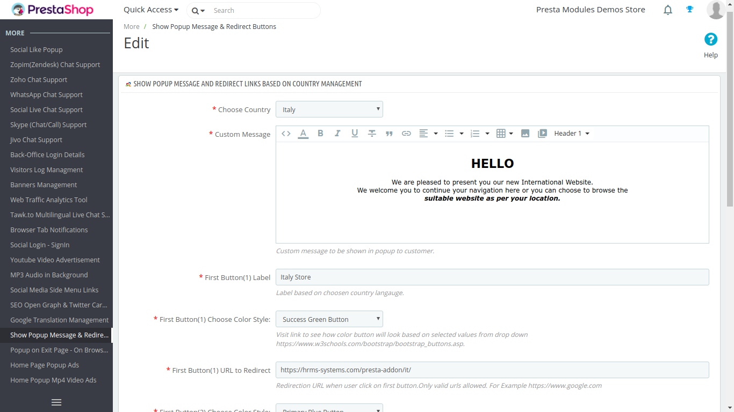Click the First Button(1) URL to Redirect field
The height and width of the screenshot is (412, 734).
click(x=492, y=370)
